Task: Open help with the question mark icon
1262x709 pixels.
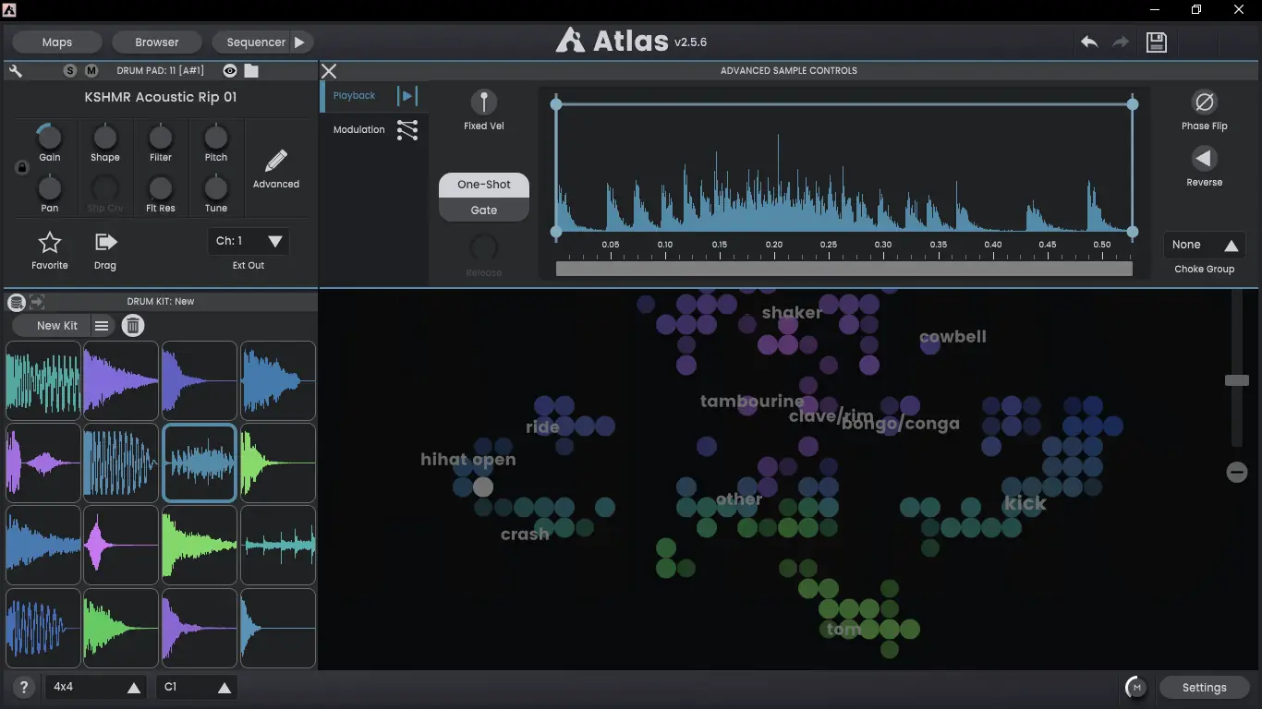Action: 25,687
